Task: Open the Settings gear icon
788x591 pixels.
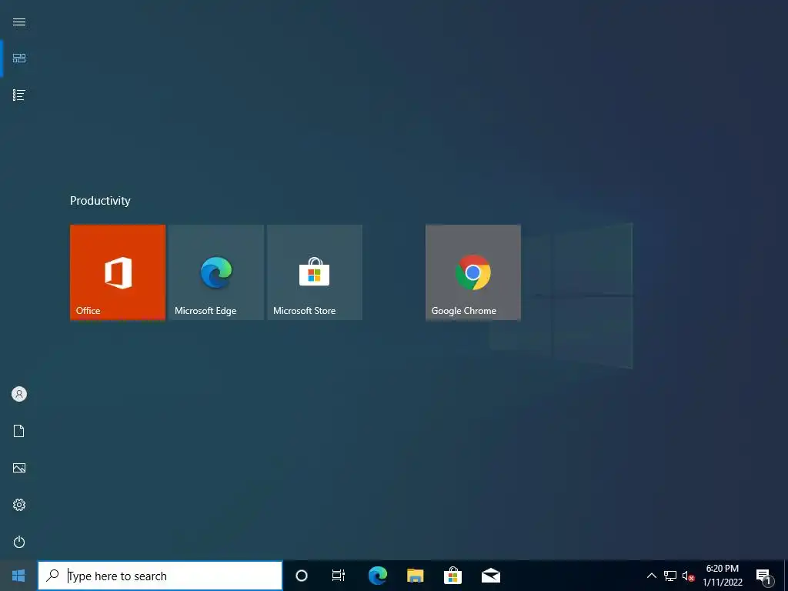Action: [x=19, y=505]
